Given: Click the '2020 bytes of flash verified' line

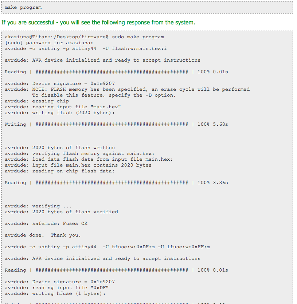Looking at the screenshot, I should click(x=61, y=212).
